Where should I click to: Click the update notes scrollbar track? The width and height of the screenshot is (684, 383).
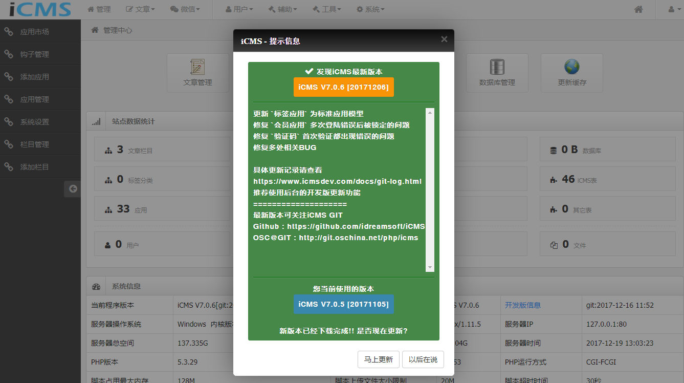click(x=430, y=189)
